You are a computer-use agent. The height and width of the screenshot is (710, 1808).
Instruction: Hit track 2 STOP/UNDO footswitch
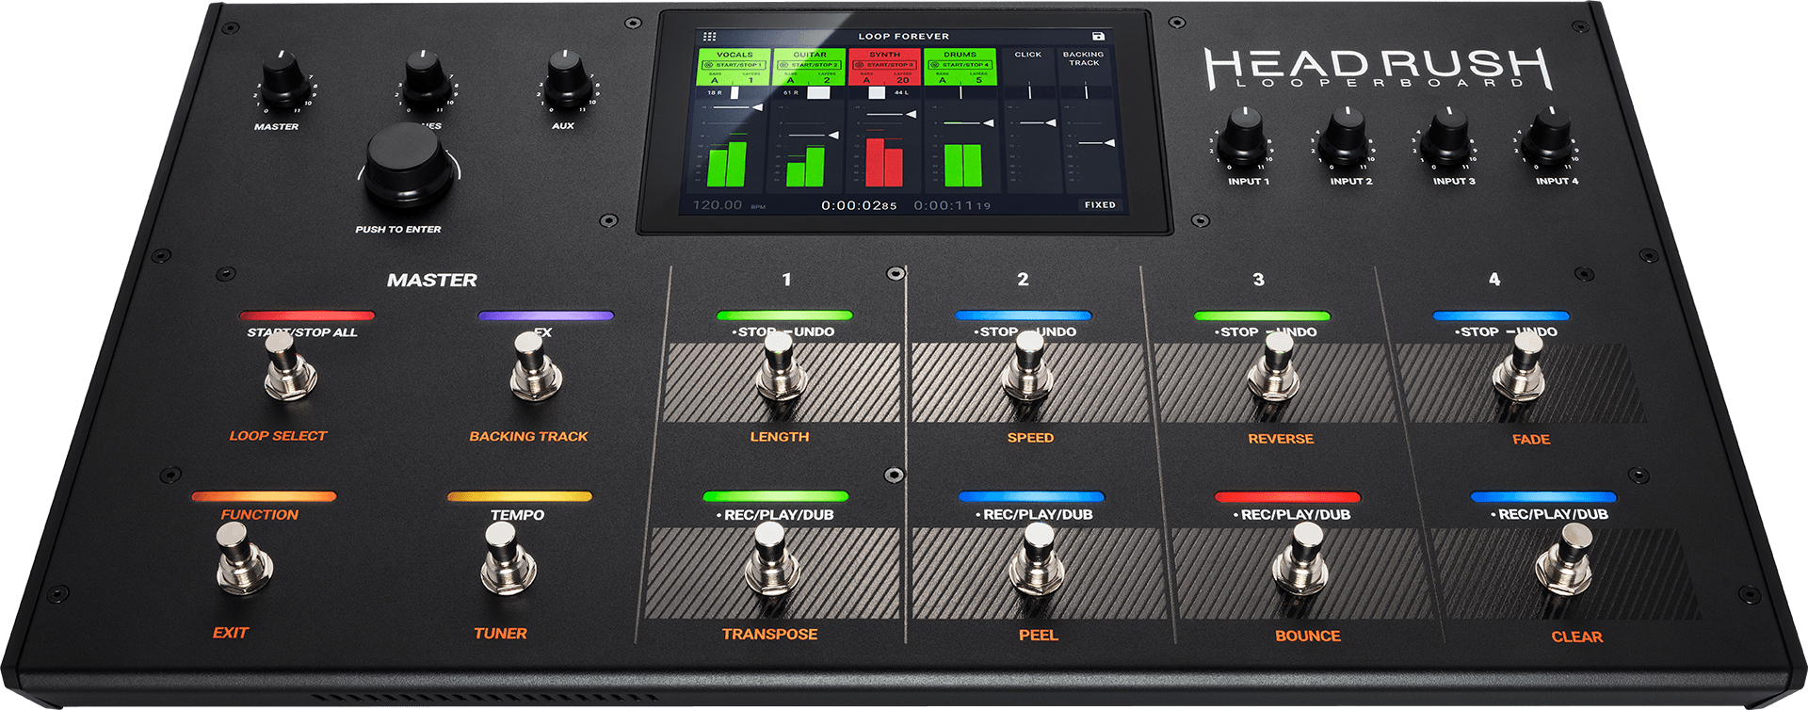point(1030,367)
